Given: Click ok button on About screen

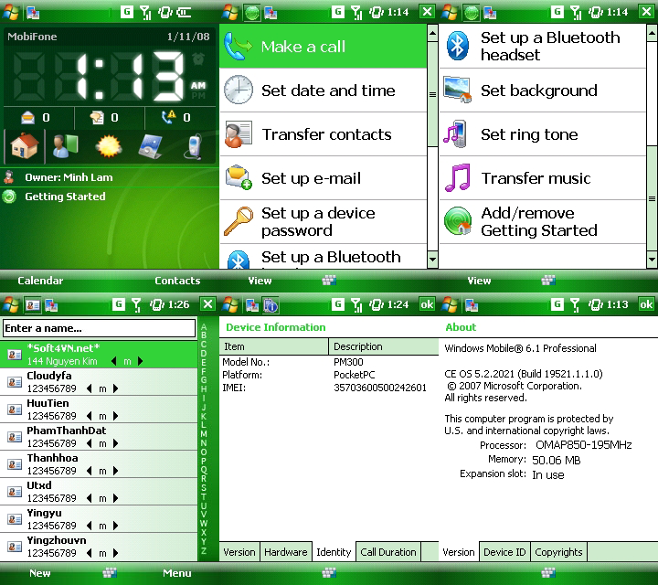Looking at the screenshot, I should pyautogui.click(x=646, y=304).
